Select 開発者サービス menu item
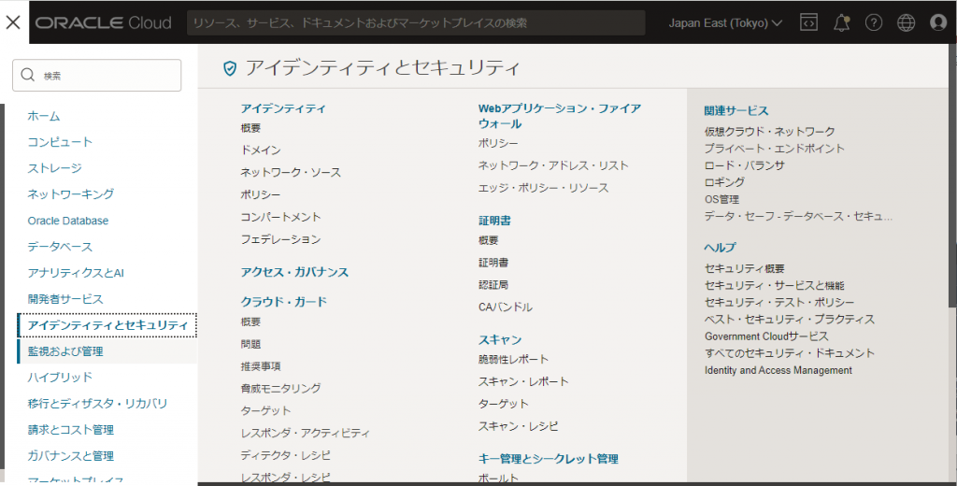Viewport: 957px width, 486px height. pos(65,299)
